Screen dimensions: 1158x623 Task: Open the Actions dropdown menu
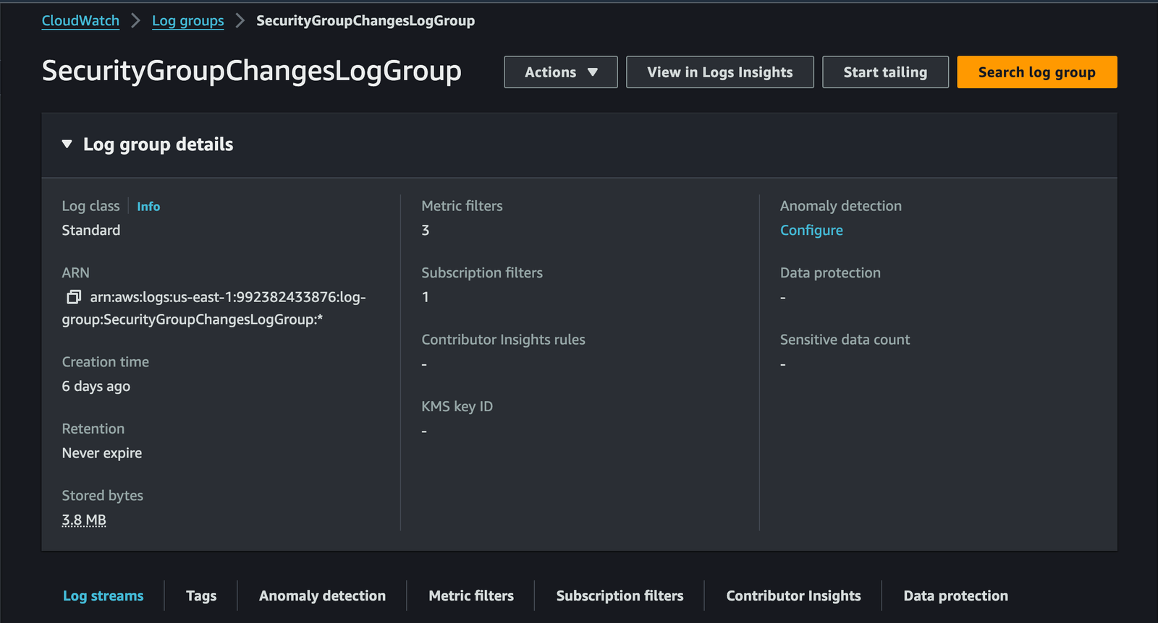click(x=560, y=72)
